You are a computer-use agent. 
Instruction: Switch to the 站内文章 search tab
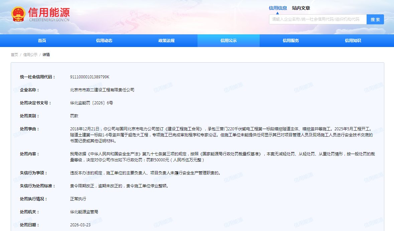(x=301, y=8)
